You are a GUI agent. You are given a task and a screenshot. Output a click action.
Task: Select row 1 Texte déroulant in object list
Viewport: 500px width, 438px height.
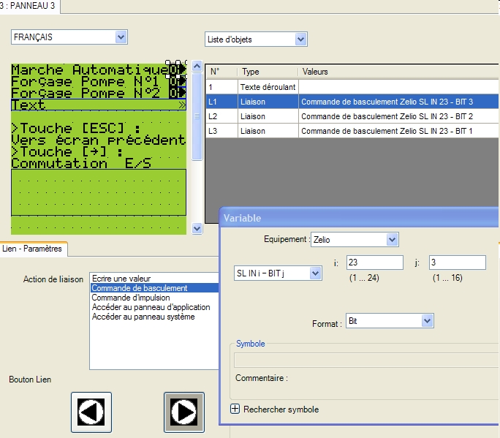[x=352, y=87]
